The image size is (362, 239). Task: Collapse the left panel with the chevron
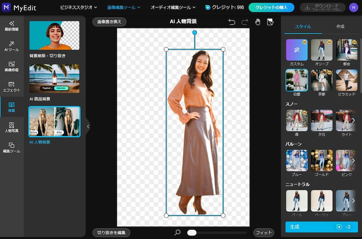[88, 126]
